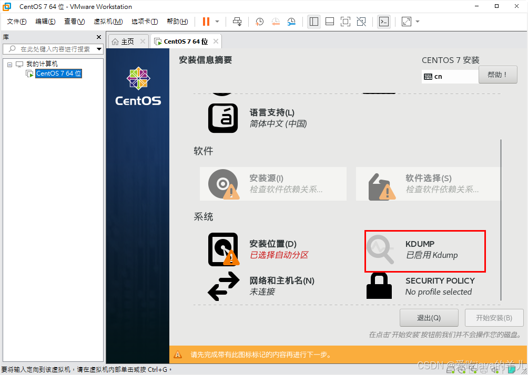Screen dimensions: 528x375
Task: Open the snapshot manager icon
Action: point(291,22)
